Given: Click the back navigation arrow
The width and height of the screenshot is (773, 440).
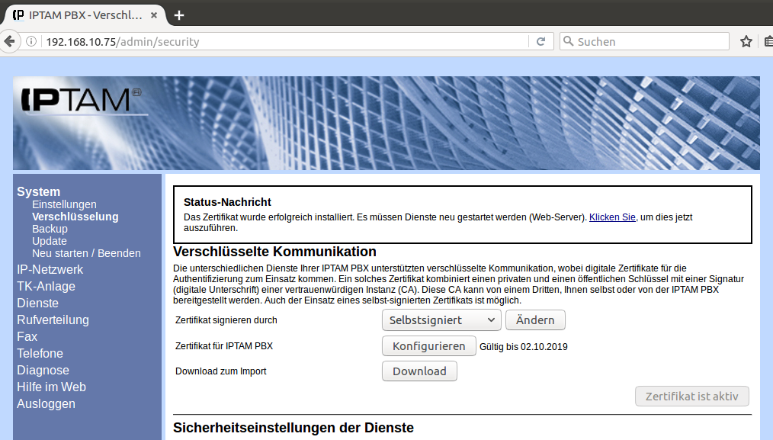Looking at the screenshot, I should pos(8,41).
